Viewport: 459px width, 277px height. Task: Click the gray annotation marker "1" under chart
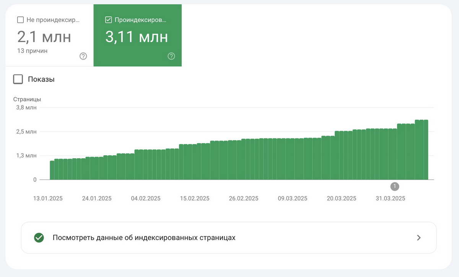395,186
